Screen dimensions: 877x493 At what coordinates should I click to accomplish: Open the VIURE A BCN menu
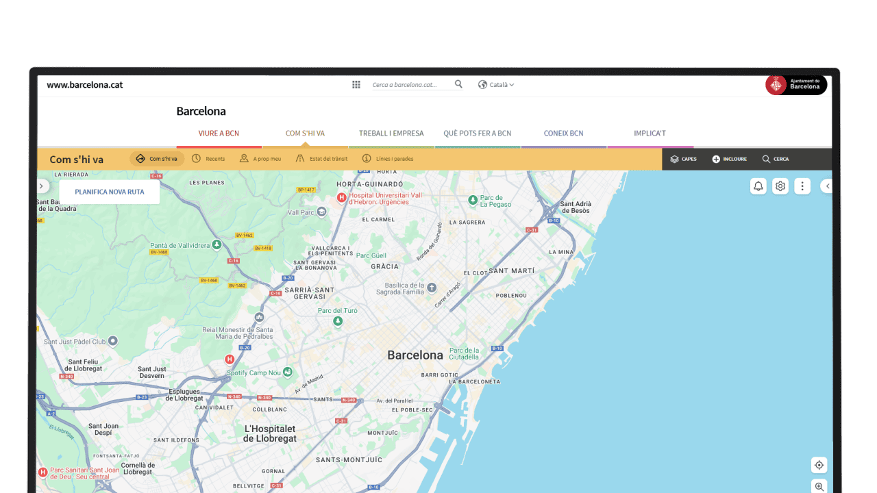coord(219,134)
